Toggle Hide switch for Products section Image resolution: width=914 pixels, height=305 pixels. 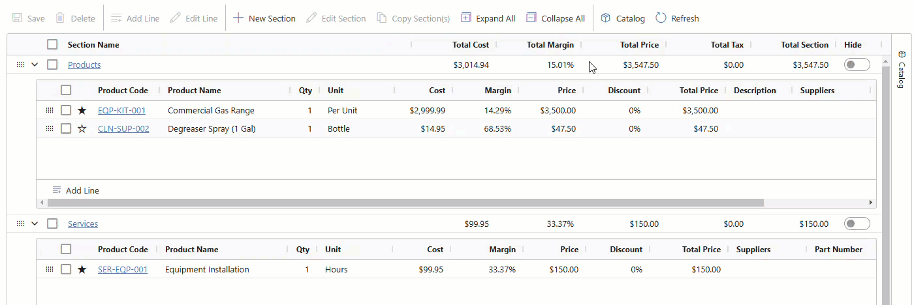pyautogui.click(x=857, y=65)
